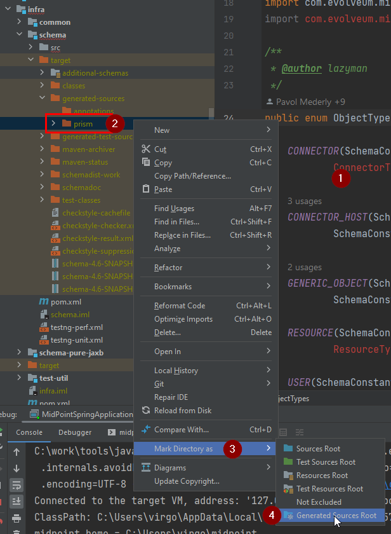Toggle soft-wrap icon in console toolbar
391x534 pixels.
tap(15, 484)
